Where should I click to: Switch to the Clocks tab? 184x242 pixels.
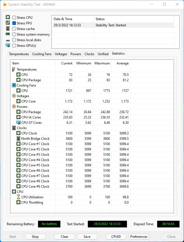[89, 54]
